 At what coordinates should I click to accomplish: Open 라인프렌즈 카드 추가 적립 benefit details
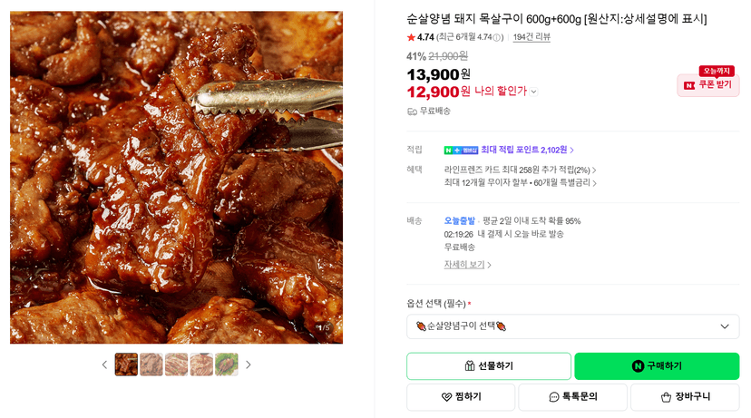tap(520, 170)
